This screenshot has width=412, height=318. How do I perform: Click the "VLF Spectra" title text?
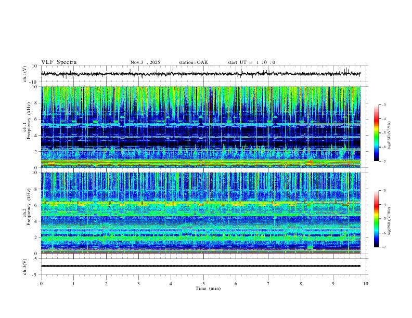pyautogui.click(x=59, y=62)
